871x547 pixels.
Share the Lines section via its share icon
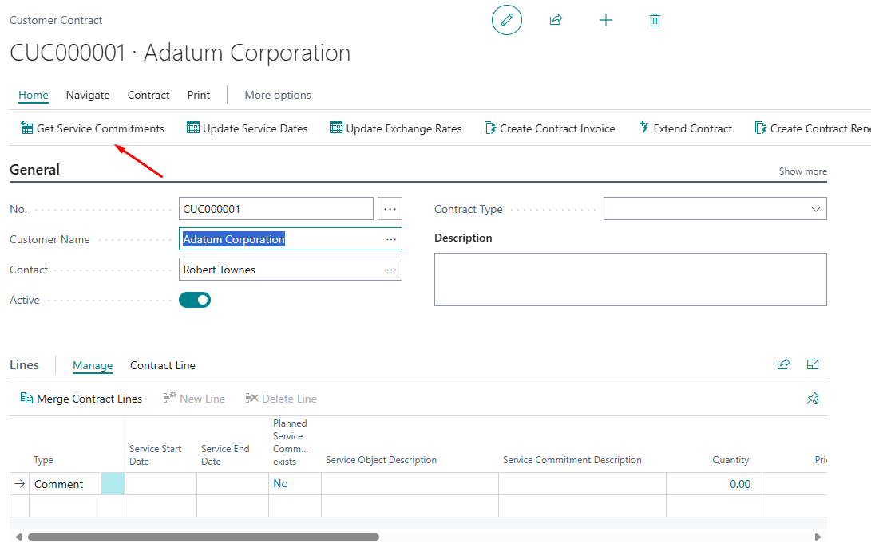(783, 364)
